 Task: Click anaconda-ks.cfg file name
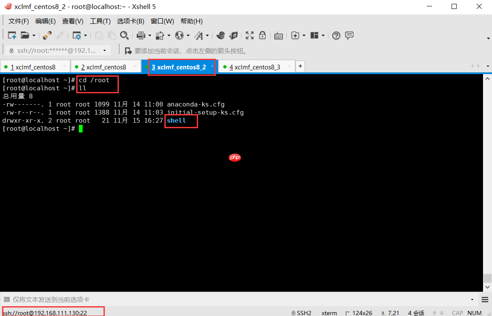(196, 104)
